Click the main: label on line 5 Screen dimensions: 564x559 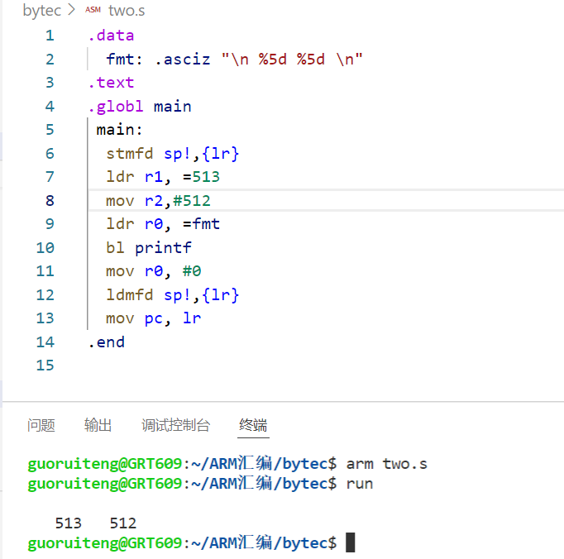pos(119,130)
